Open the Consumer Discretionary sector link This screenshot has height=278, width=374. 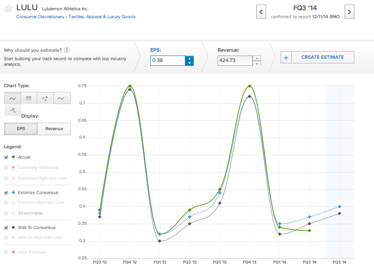[x=40, y=17]
